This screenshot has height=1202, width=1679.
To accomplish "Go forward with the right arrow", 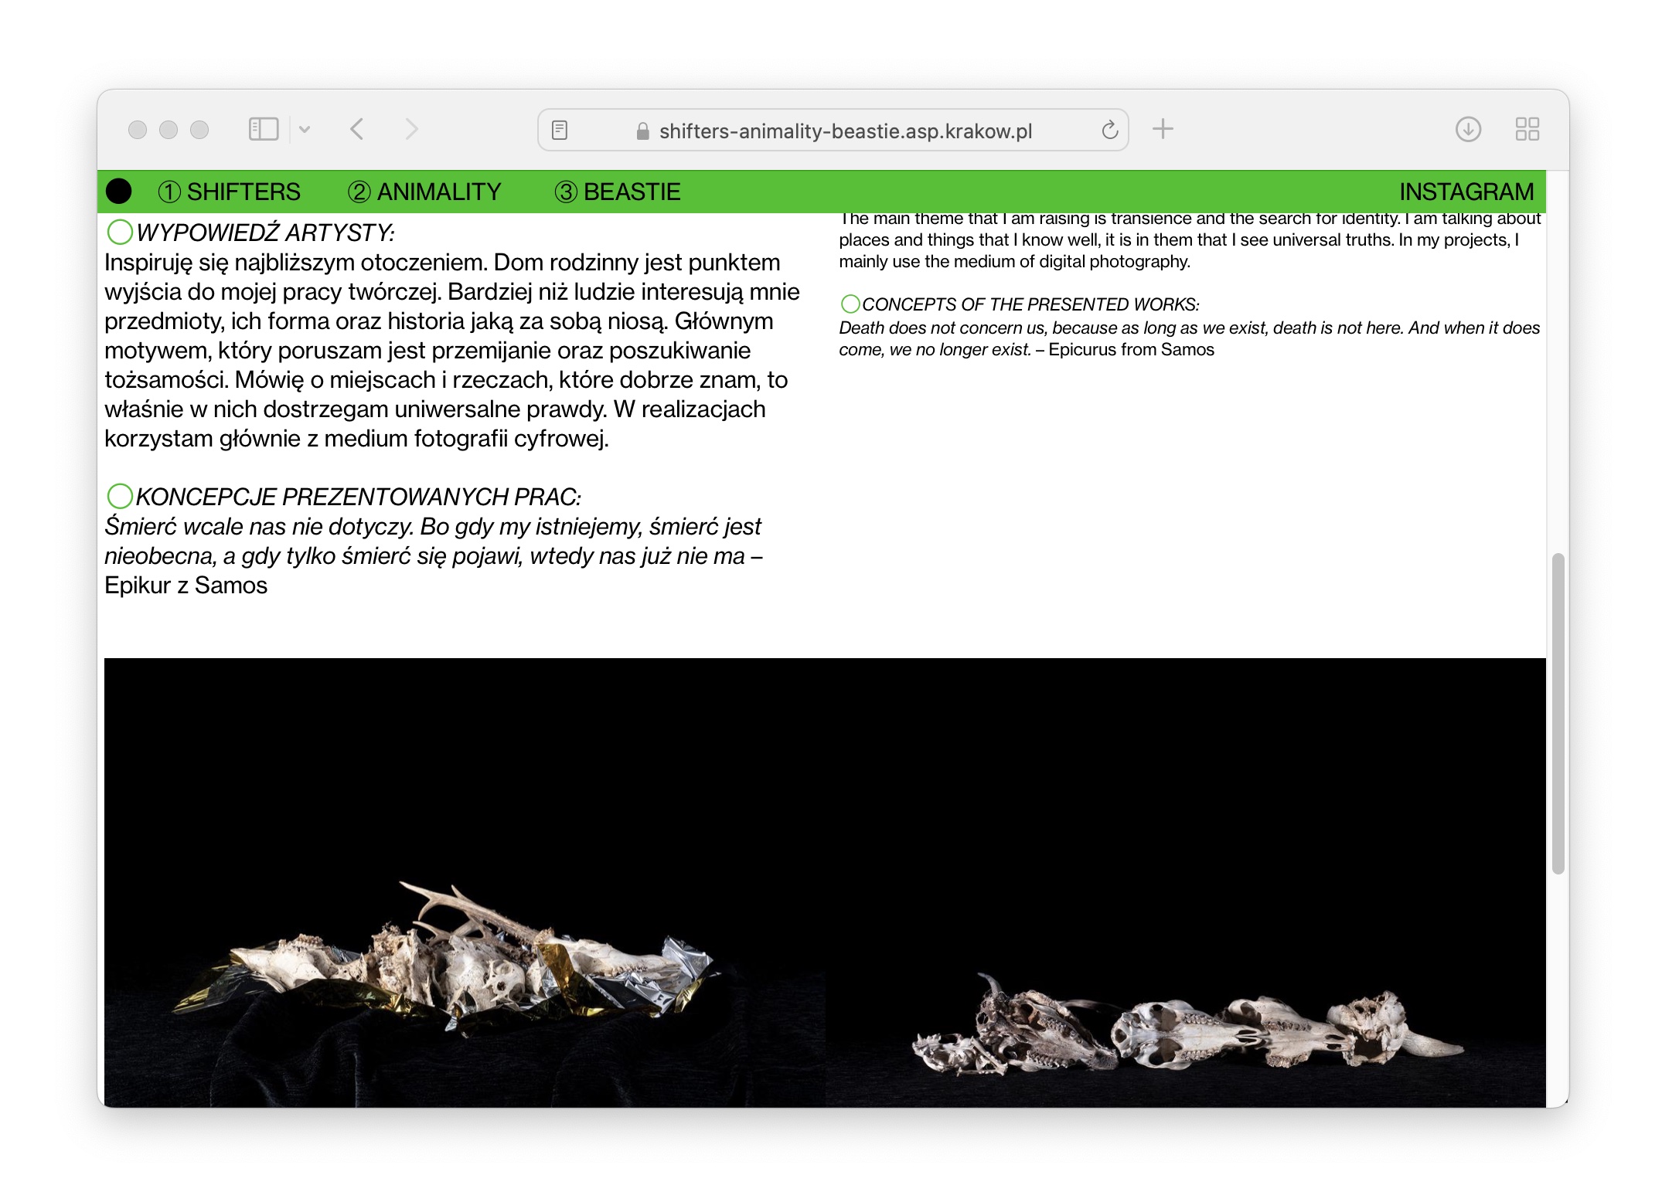I will [x=411, y=129].
